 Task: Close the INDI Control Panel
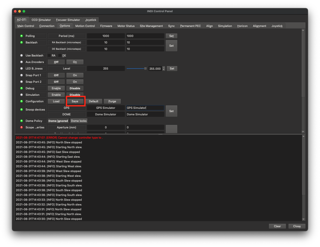pos(297,226)
